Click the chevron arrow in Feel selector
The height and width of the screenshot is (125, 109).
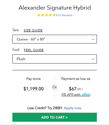[93, 59]
